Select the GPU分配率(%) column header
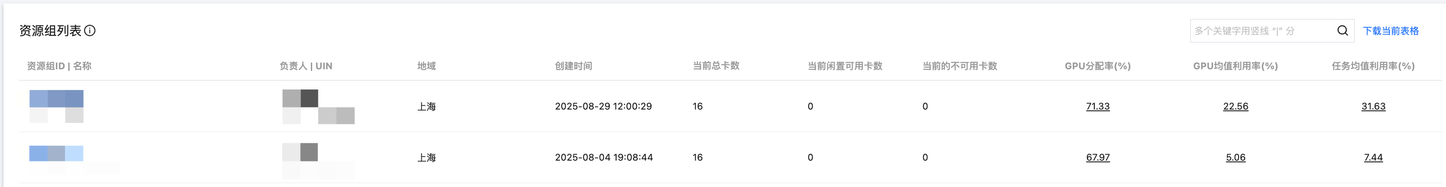The height and width of the screenshot is (187, 1446). point(1097,66)
